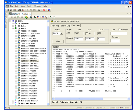Click the tree panel scroll-down arrow
The image size is (133, 112).
(x=48, y=104)
